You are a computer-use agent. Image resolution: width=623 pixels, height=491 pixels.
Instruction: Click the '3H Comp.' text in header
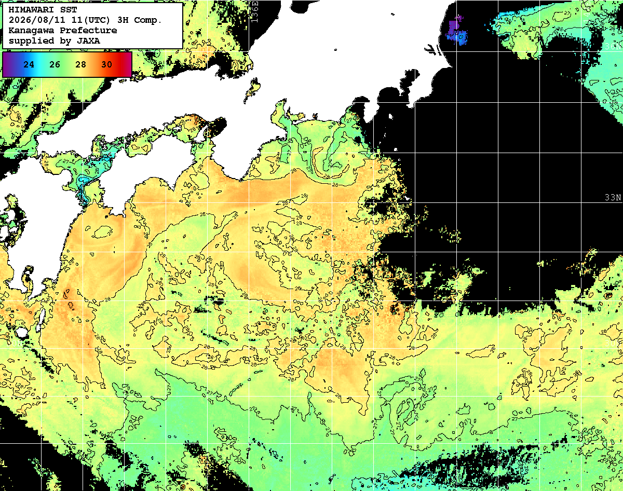(x=140, y=20)
